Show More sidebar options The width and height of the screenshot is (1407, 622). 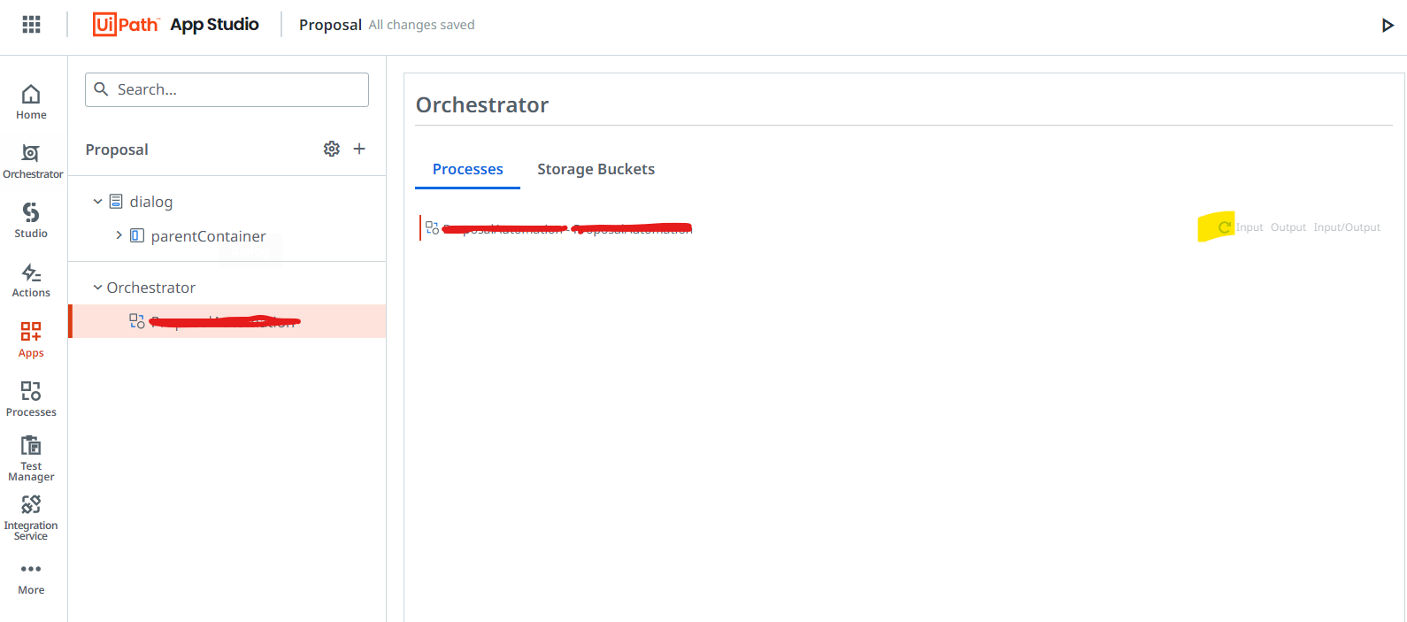coord(31,579)
